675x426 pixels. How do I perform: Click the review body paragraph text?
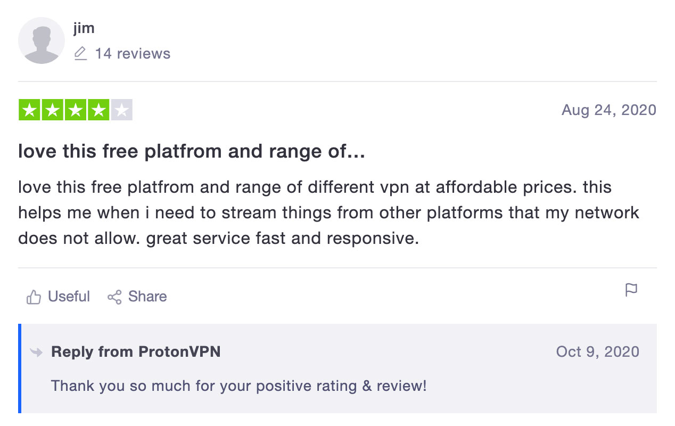coord(328,212)
